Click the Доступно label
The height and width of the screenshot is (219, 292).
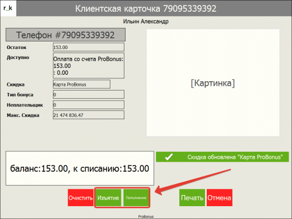click(x=18, y=58)
